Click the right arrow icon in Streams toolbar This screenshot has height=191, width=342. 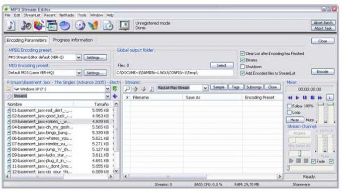click(x=135, y=89)
